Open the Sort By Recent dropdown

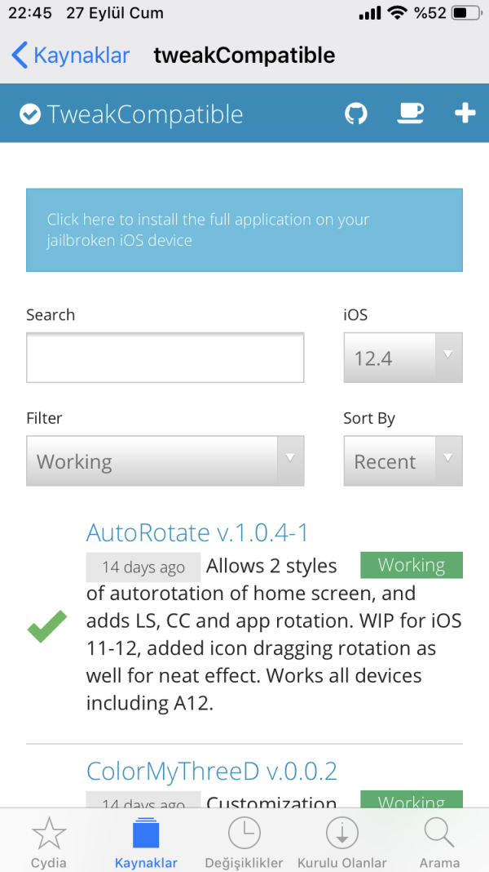pyautogui.click(x=403, y=461)
